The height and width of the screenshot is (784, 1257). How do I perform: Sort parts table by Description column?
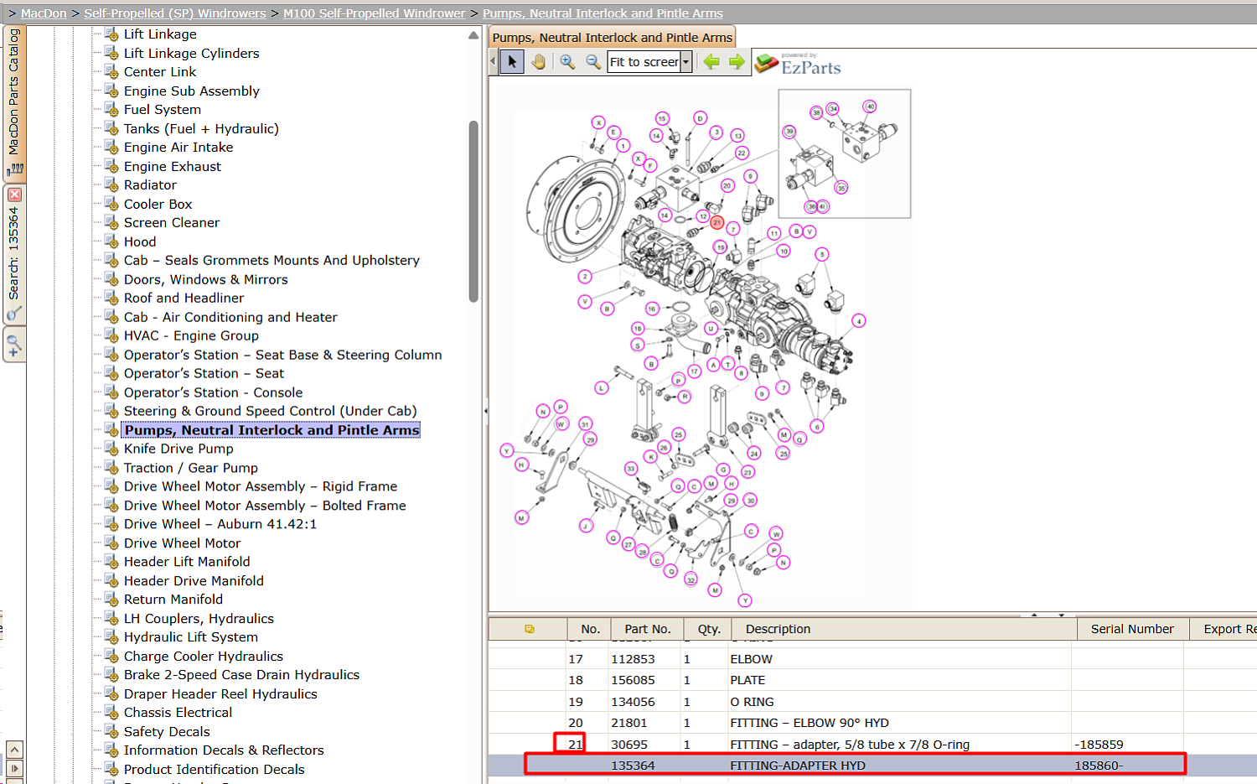(904, 629)
